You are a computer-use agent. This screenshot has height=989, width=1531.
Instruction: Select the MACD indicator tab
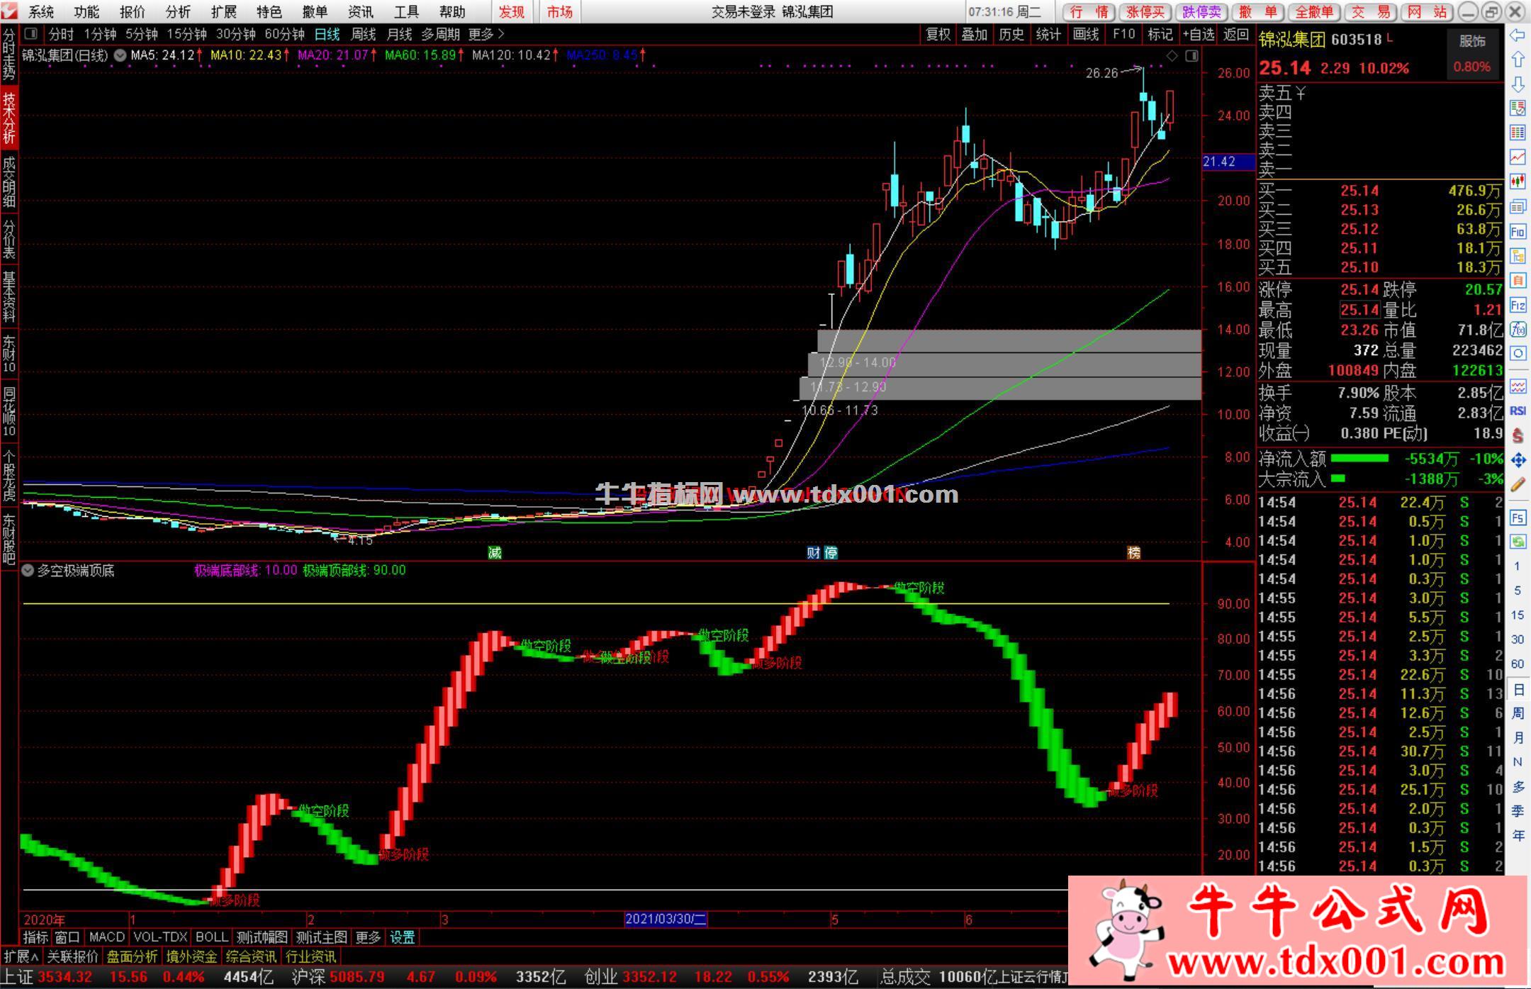point(107,937)
